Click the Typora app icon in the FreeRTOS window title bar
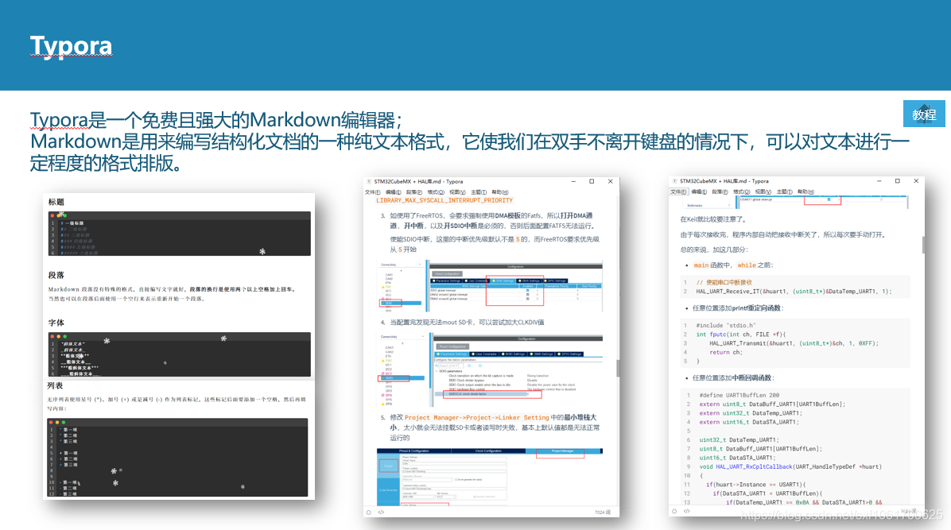951x530 pixels. pos(369,181)
